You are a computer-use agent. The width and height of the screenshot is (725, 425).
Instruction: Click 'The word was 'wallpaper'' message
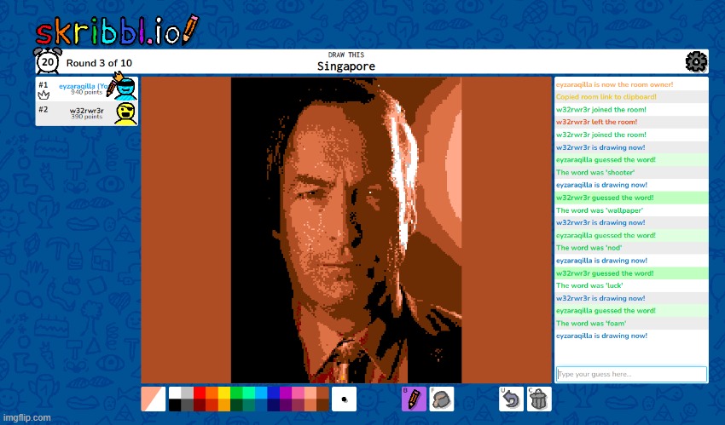point(600,210)
